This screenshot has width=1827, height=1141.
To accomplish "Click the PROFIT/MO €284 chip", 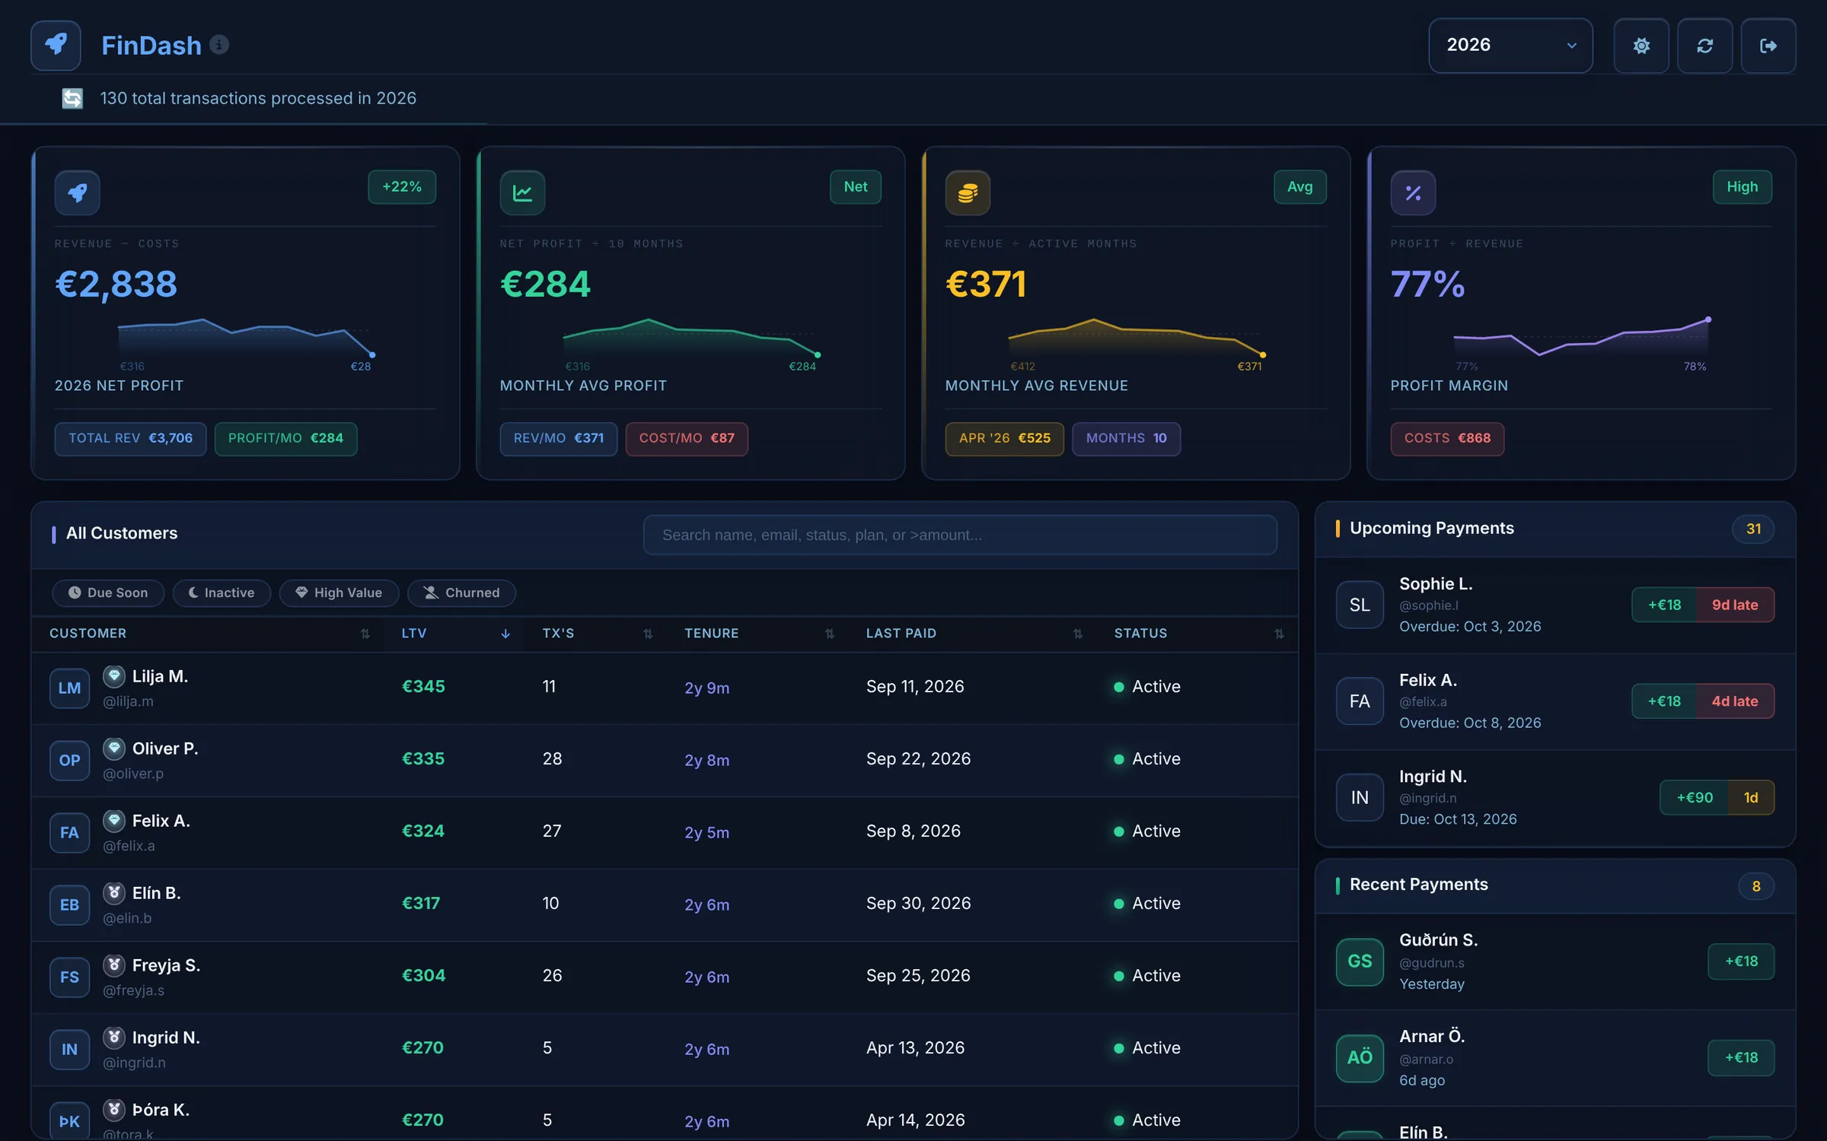I will [x=285, y=438].
